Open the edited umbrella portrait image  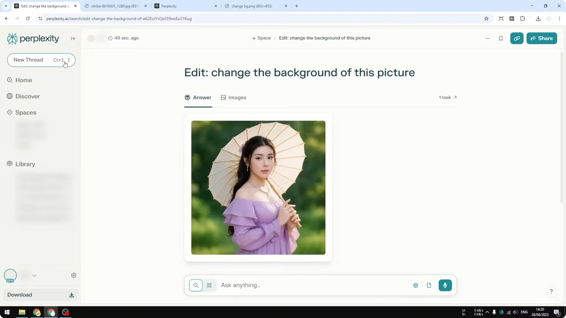[x=258, y=188]
